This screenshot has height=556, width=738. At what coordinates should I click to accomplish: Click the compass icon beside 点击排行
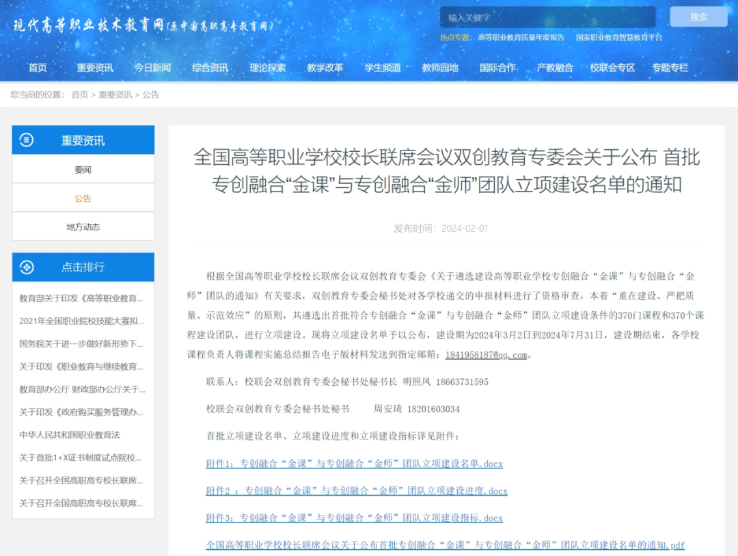click(27, 267)
